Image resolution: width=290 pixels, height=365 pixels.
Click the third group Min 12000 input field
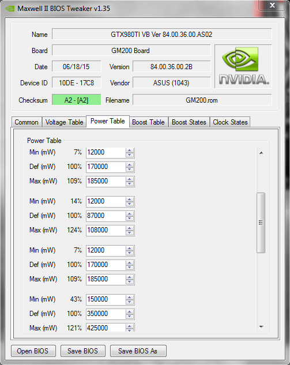click(106, 251)
